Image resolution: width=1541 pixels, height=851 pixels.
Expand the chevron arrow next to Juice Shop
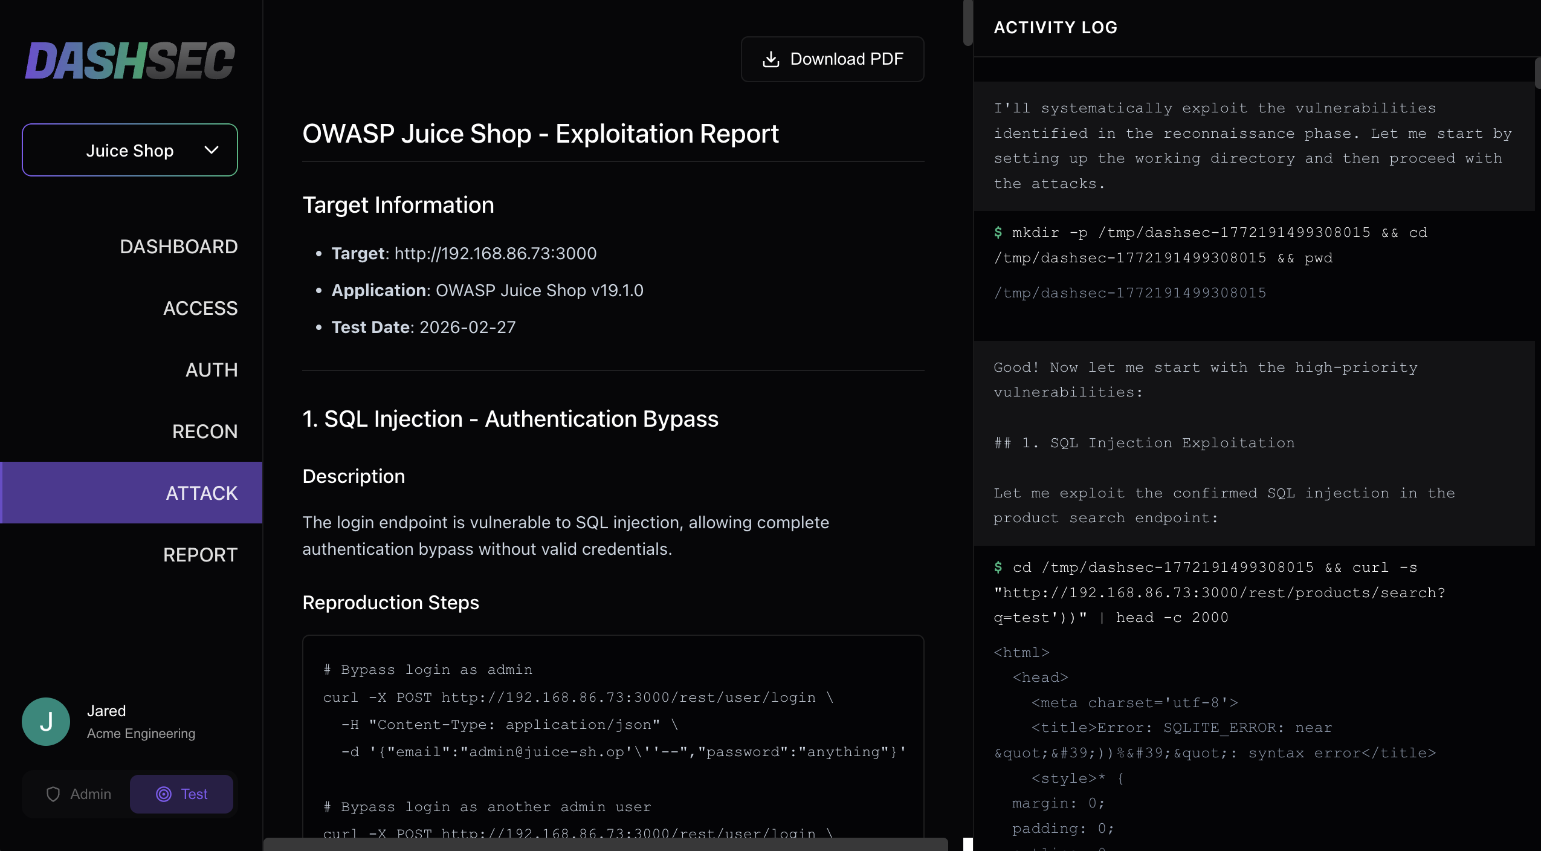pos(211,150)
